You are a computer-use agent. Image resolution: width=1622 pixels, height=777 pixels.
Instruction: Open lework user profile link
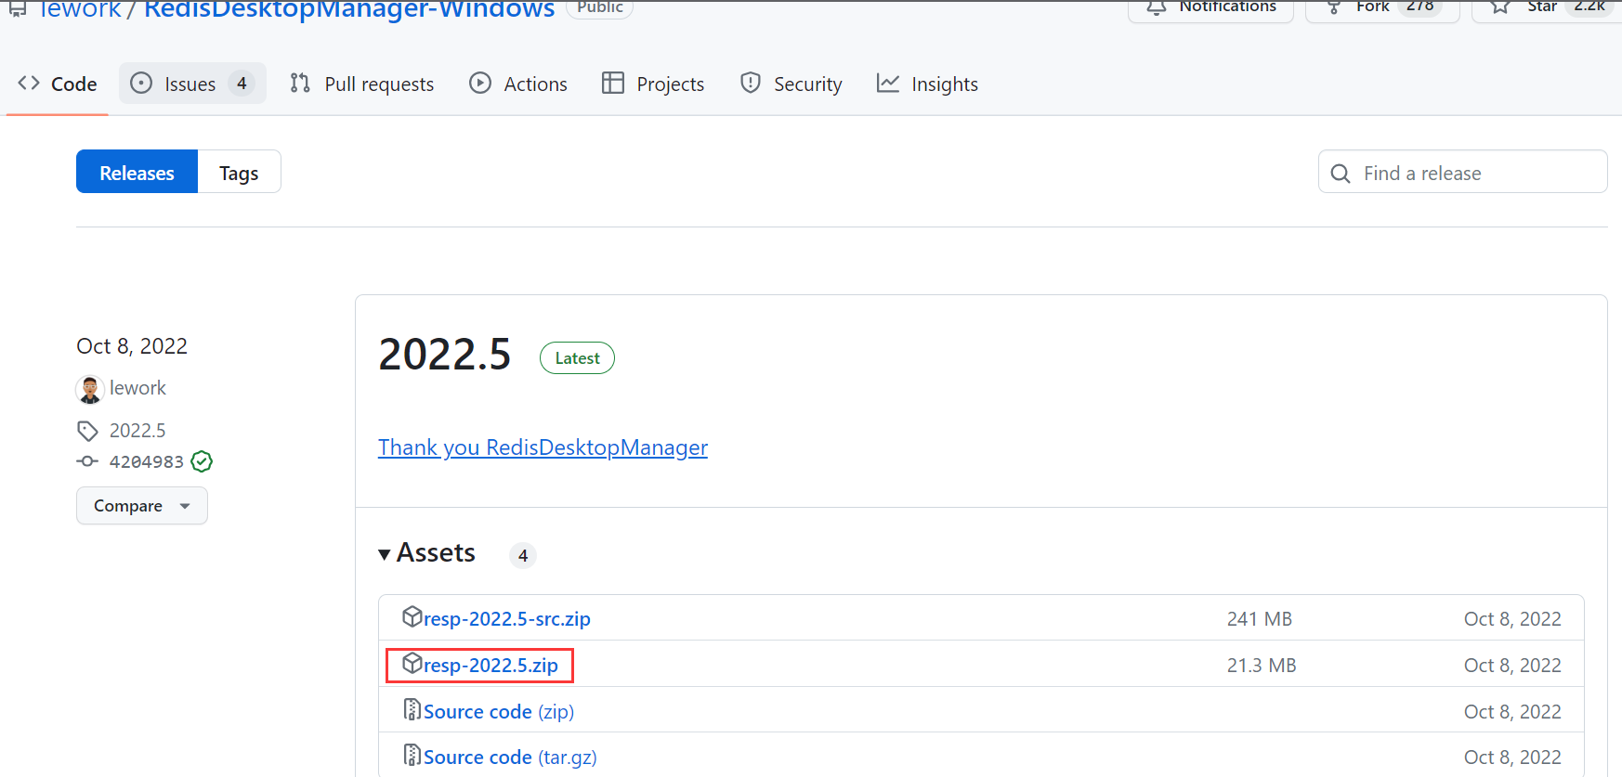click(x=137, y=388)
